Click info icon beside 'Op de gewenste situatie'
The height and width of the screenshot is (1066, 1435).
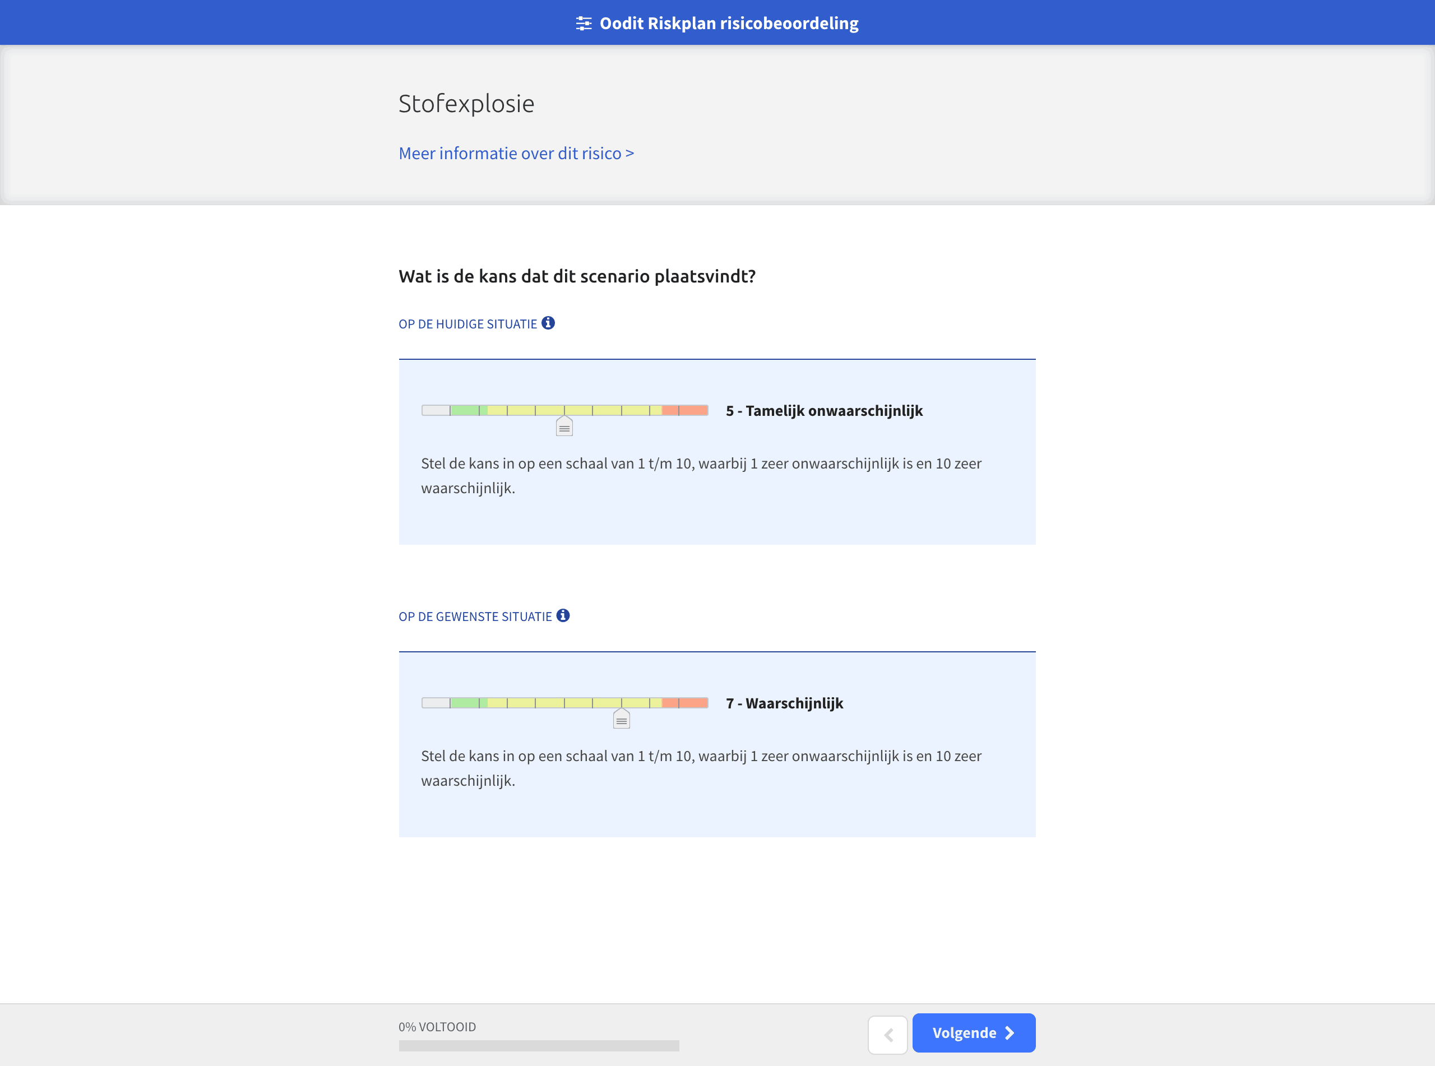(x=563, y=615)
